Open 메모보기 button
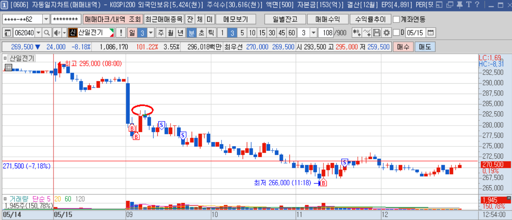Viewport: 512px width, 220px height. (236, 19)
